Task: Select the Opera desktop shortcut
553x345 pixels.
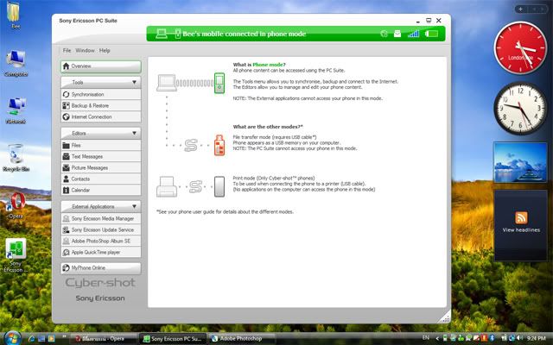Action: pyautogui.click(x=16, y=205)
